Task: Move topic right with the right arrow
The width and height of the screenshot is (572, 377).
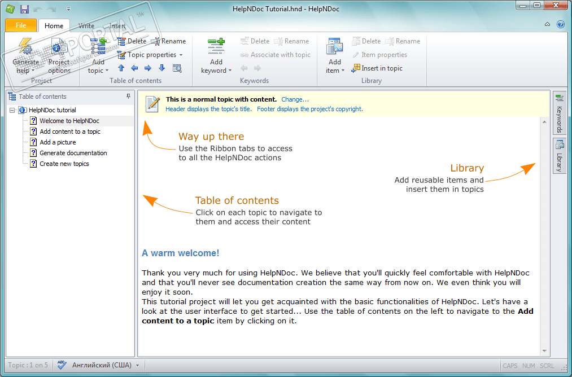Action: 148,68
